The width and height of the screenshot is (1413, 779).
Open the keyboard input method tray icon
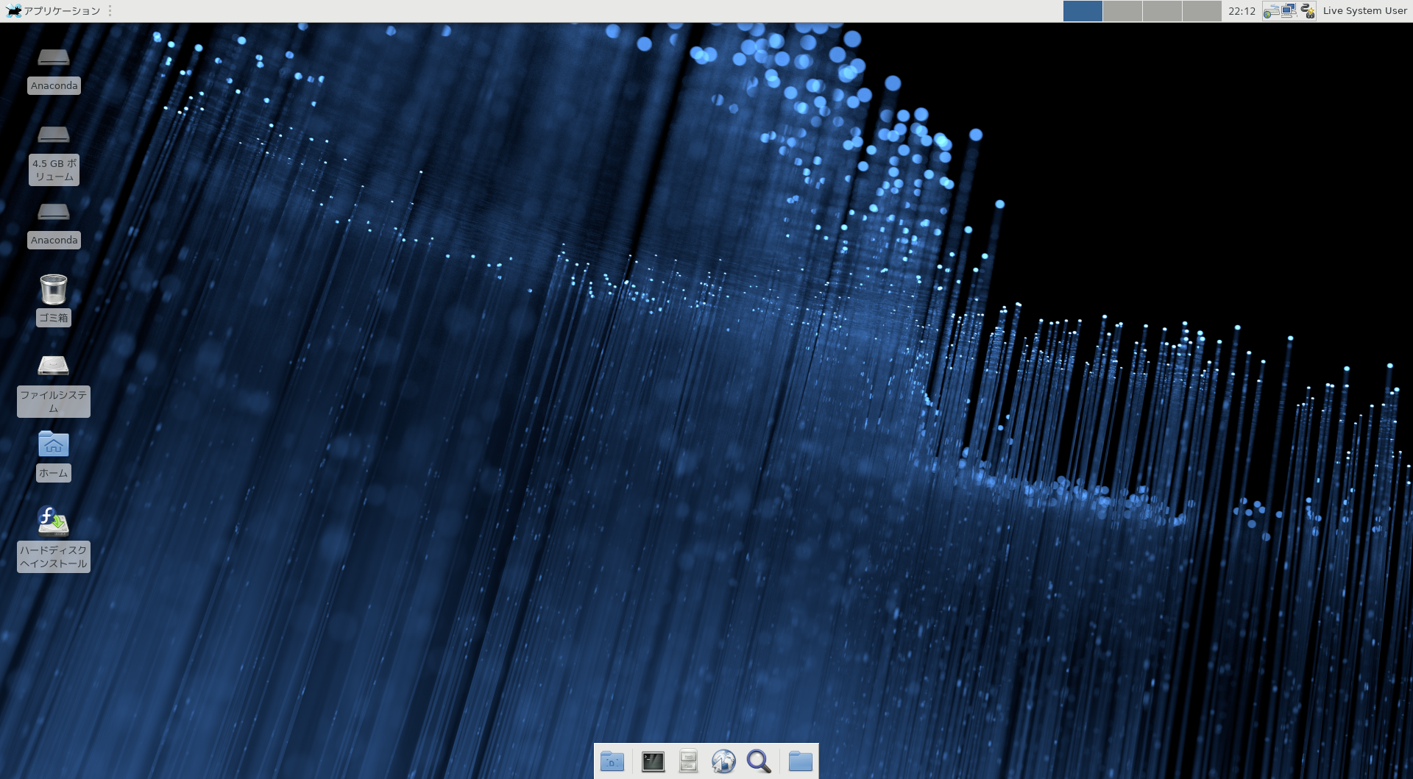(x=1272, y=11)
